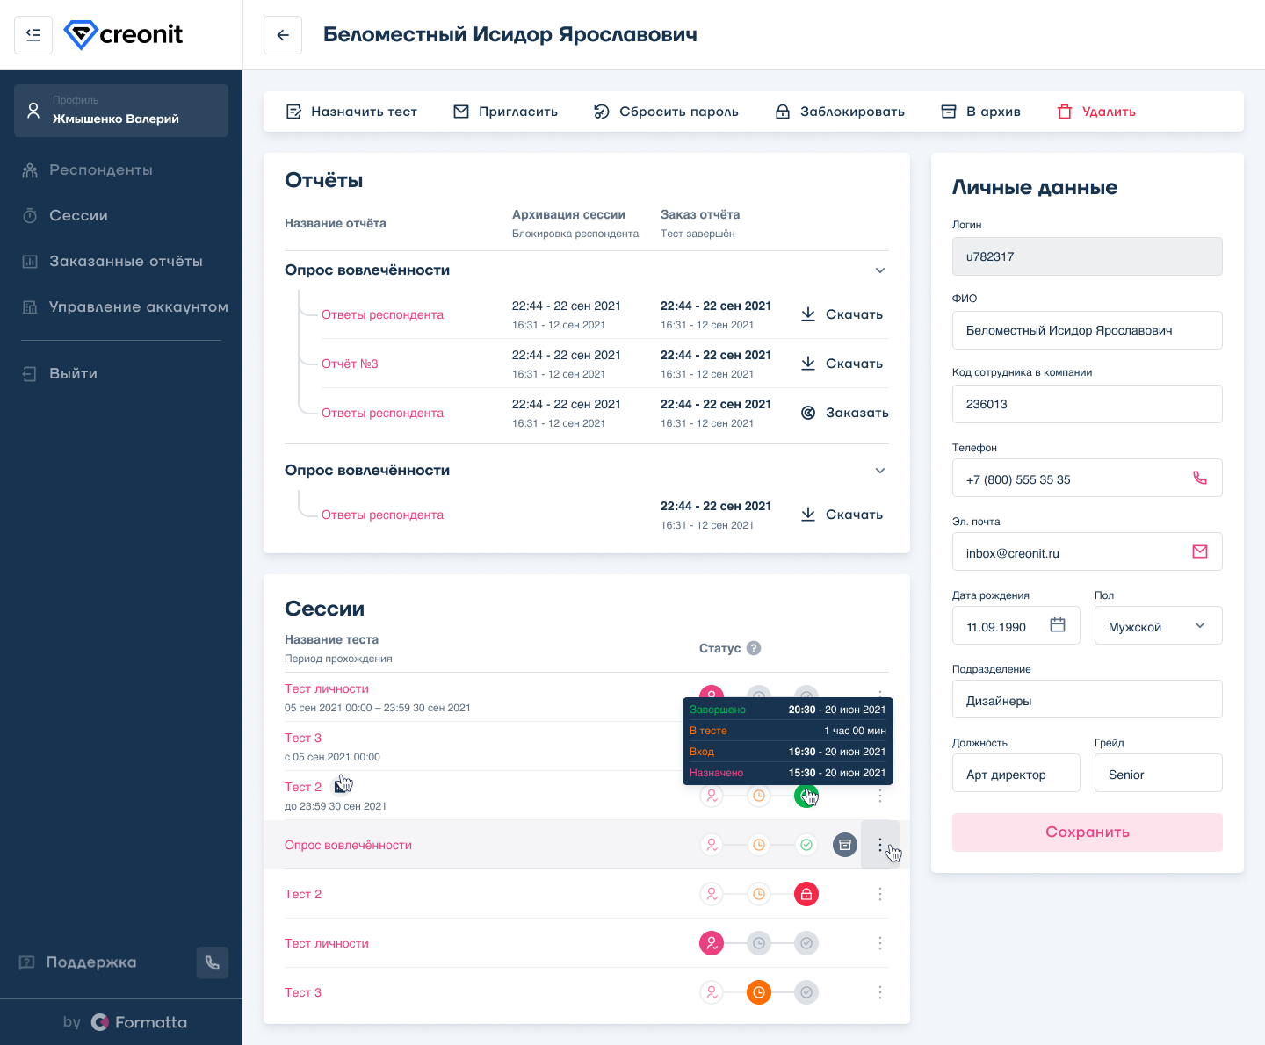This screenshot has height=1045, width=1265.
Task: Call support via the phone icon beside Поддержка
Action: (x=213, y=962)
